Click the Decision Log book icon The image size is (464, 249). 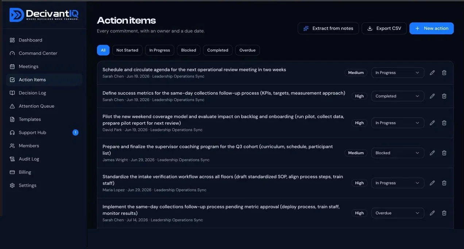[12, 93]
